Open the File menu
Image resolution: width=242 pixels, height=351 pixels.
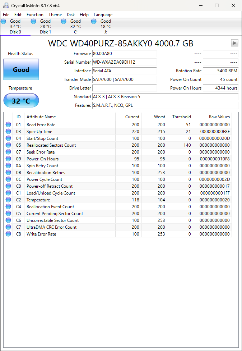[6, 15]
